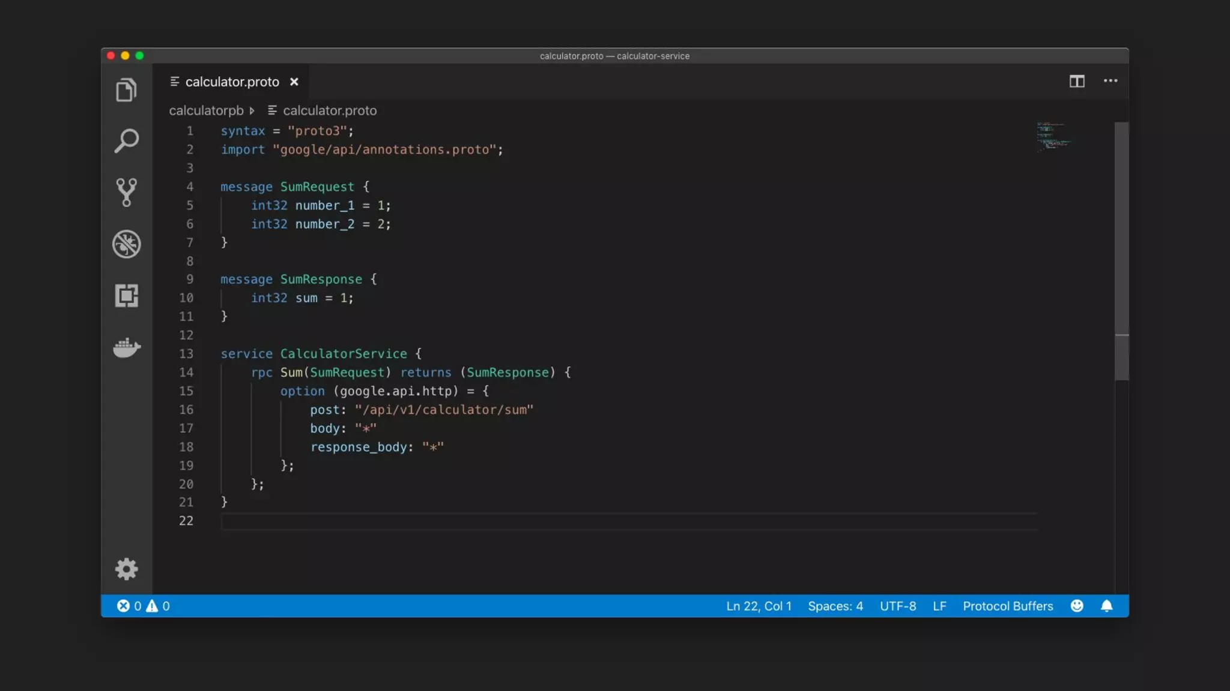Open the errors and warnings panel
Image resolution: width=1230 pixels, height=691 pixels.
[143, 606]
